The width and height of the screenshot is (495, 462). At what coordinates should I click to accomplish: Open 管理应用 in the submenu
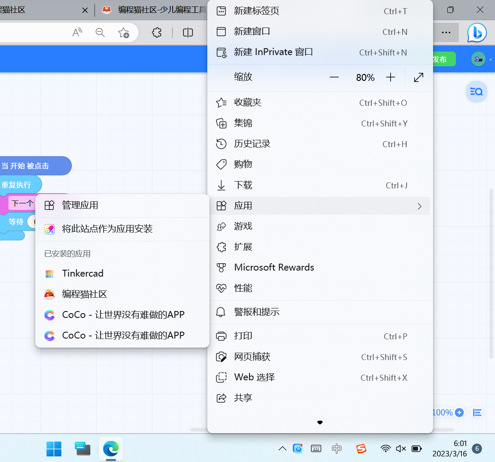tap(122, 205)
